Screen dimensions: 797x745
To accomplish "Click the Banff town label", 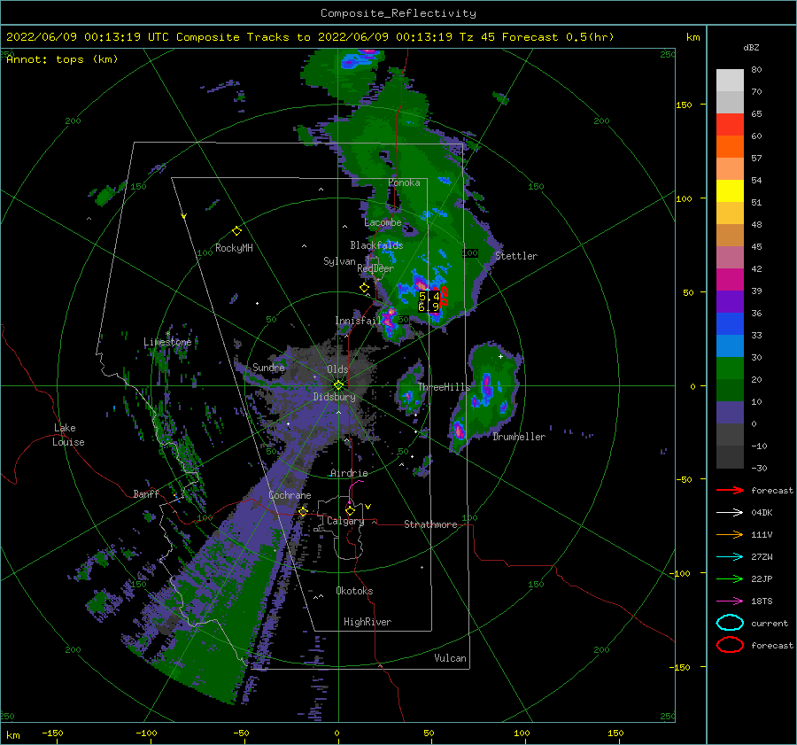I will pyautogui.click(x=146, y=493).
